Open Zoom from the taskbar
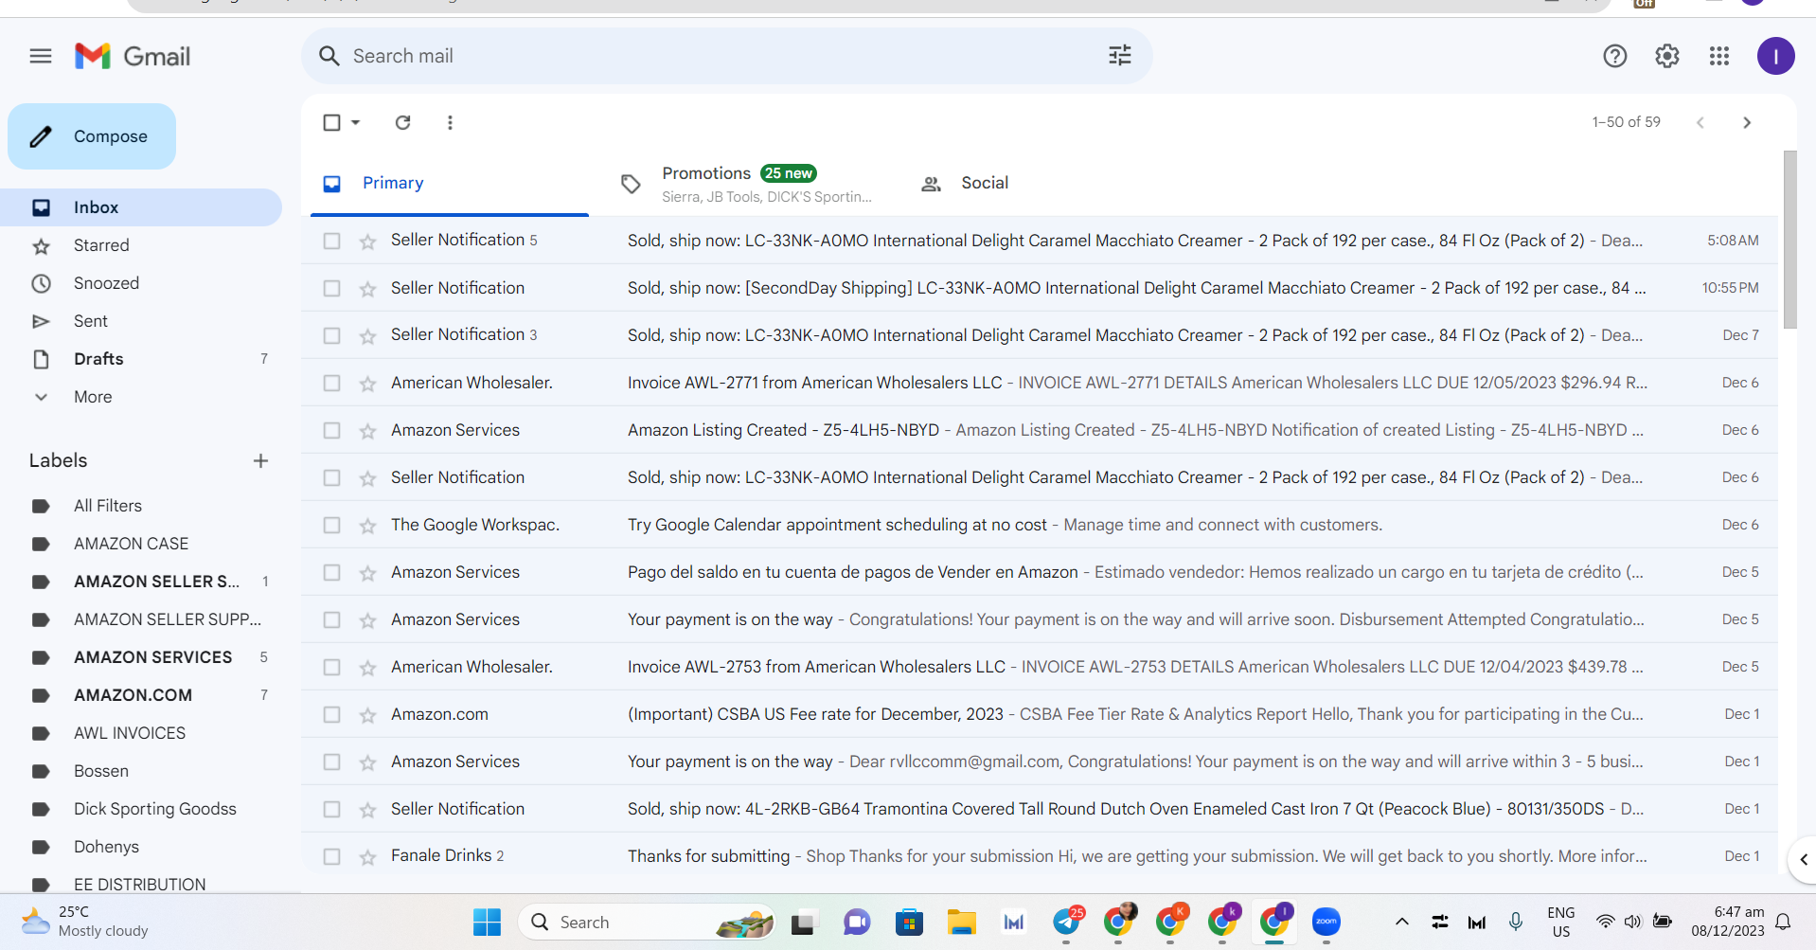1816x950 pixels. pos(1326,922)
